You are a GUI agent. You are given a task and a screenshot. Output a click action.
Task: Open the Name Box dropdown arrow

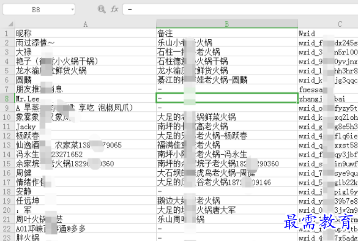pos(72,10)
